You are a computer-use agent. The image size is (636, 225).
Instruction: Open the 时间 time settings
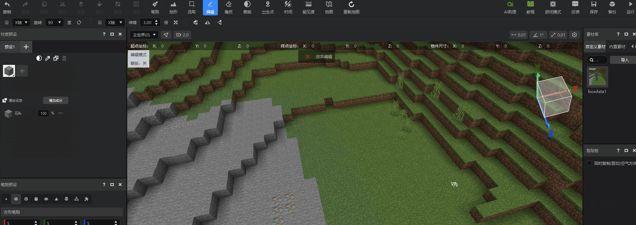(x=288, y=7)
